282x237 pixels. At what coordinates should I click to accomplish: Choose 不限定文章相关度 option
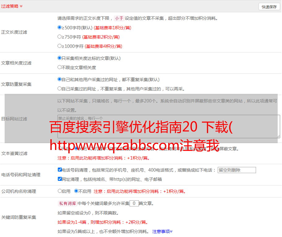(x=60, y=67)
